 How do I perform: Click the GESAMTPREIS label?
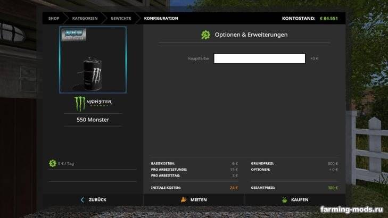coord(263,188)
